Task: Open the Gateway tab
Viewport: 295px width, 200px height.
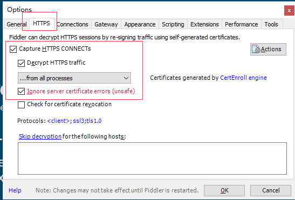Action: point(106,24)
